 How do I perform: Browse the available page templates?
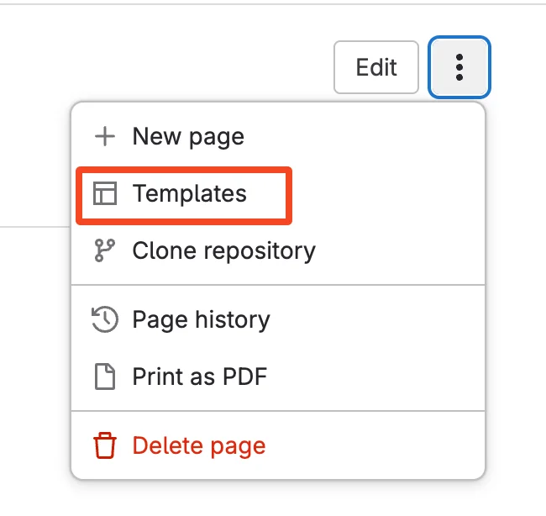(189, 194)
